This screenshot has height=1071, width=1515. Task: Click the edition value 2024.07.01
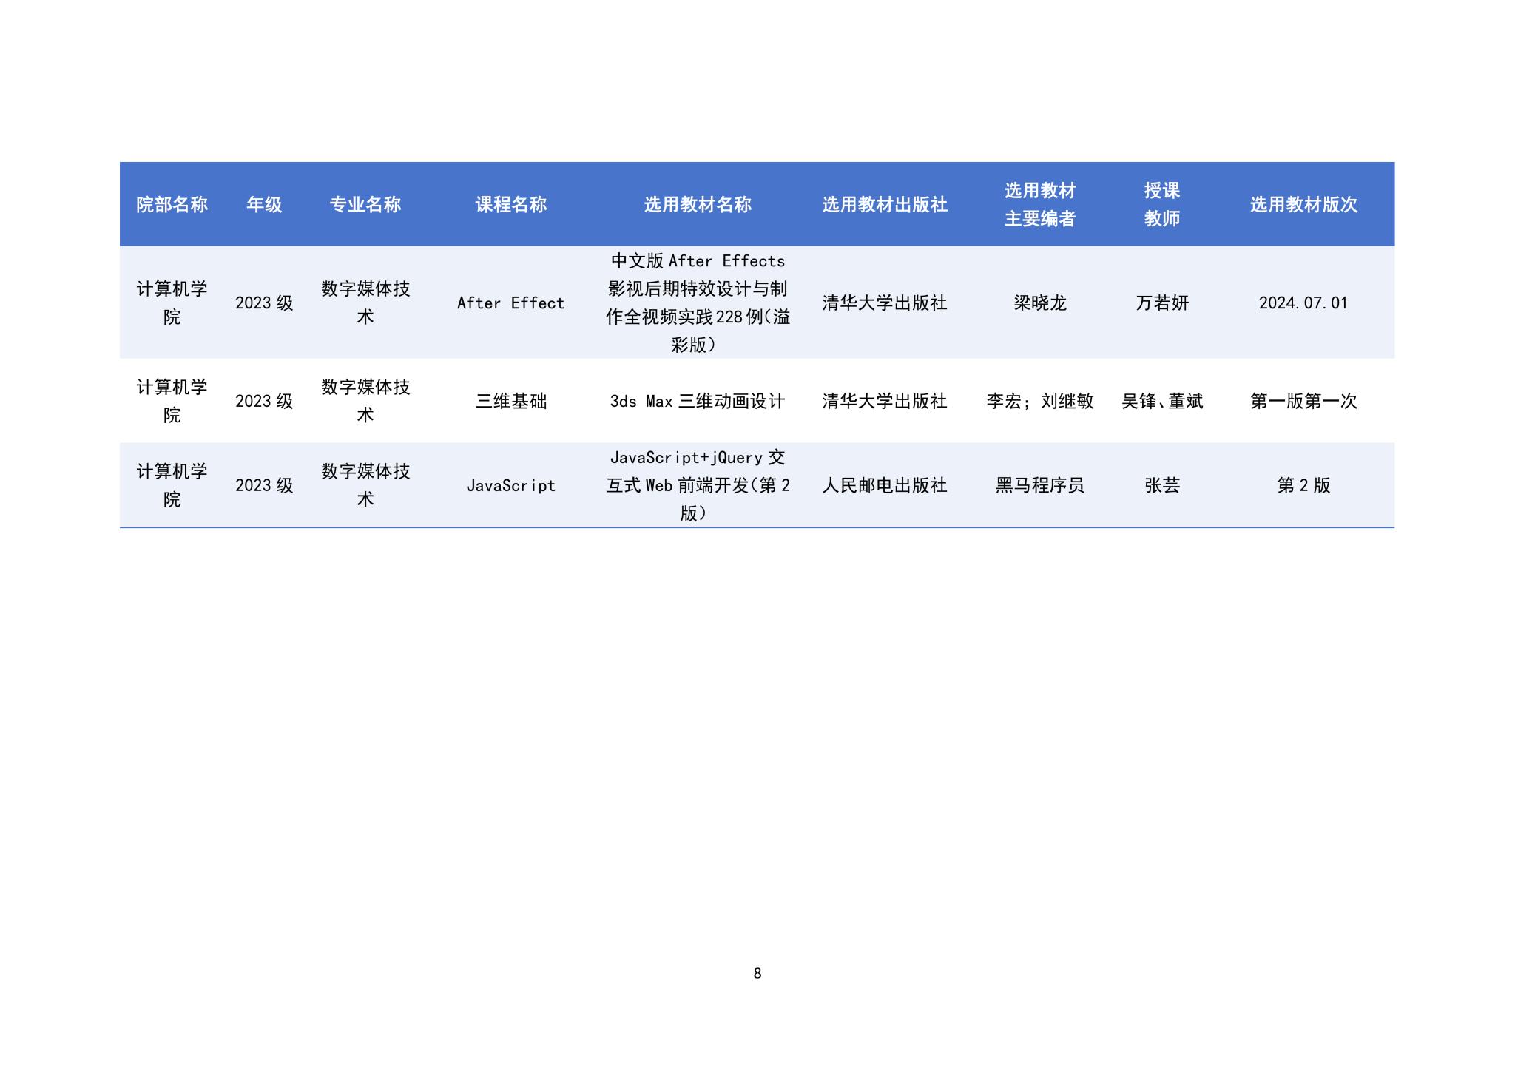[1303, 303]
